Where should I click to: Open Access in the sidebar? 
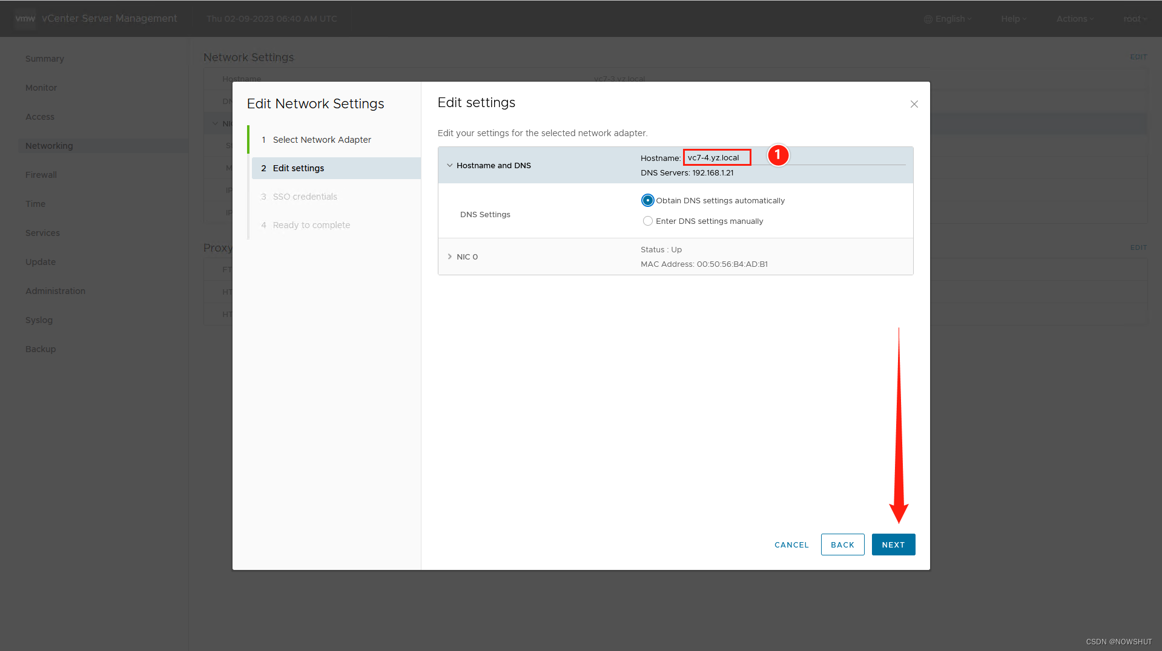(x=40, y=117)
